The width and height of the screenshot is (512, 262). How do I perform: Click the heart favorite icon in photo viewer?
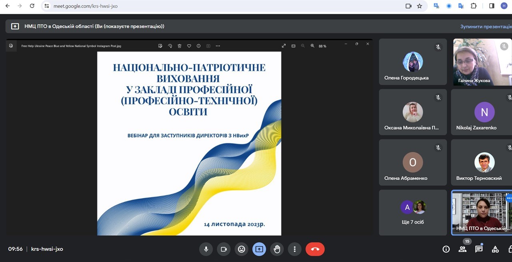[x=189, y=46]
